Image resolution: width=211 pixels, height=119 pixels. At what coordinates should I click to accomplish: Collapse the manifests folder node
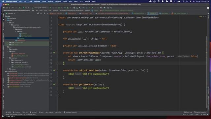[x=6, y=19]
